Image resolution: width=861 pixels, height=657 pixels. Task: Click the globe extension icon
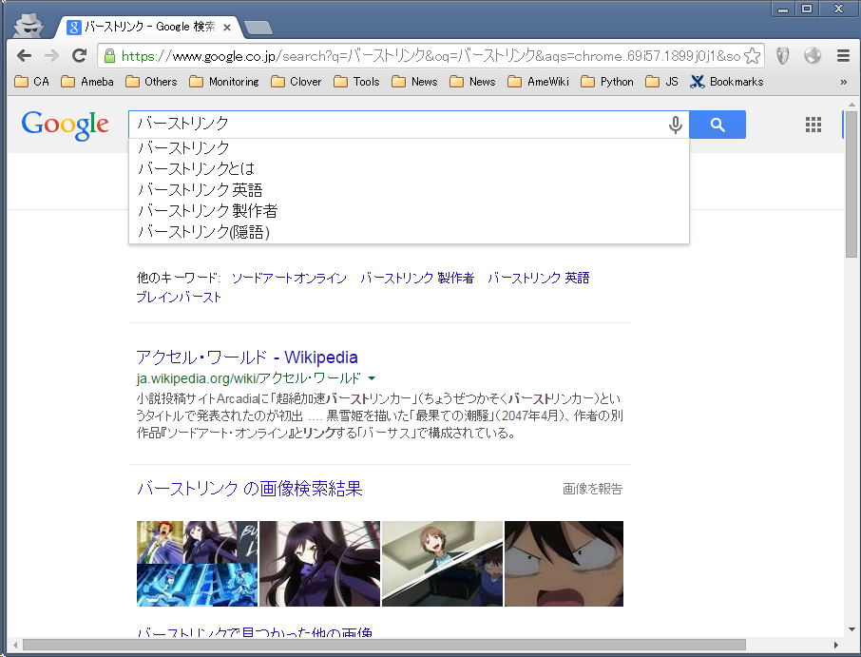click(813, 55)
